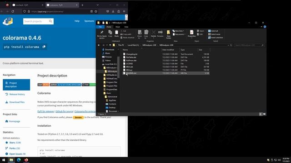Image resolution: width=291 pixels, height=163 pixels.
Task: Click Cut in the Clipboard group
Action: (x=123, y=31)
